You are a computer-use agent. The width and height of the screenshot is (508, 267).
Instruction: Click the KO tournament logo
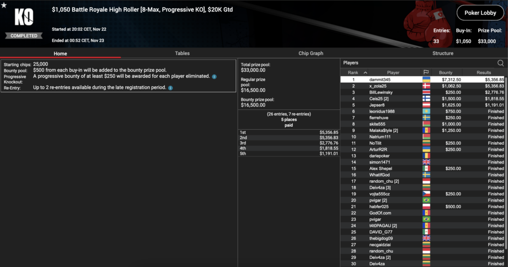pyautogui.click(x=24, y=18)
